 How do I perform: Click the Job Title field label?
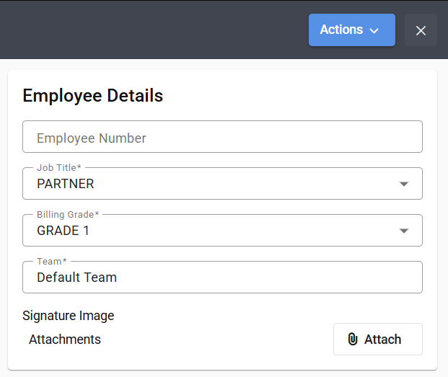(58, 168)
